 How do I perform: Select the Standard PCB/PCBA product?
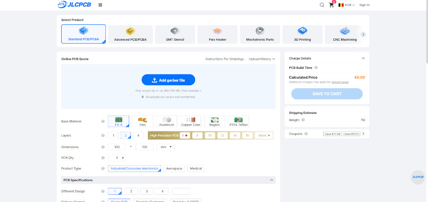[83, 34]
